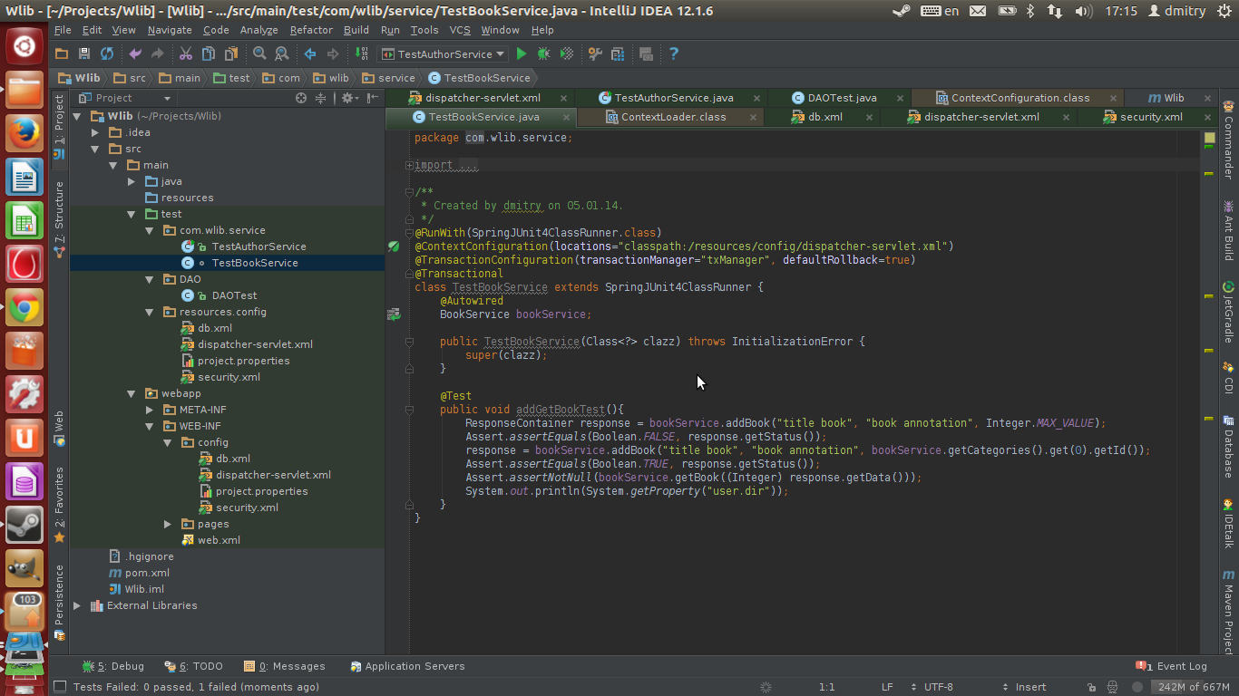Image resolution: width=1239 pixels, height=696 pixels.
Task: Open the VCS menu
Action: click(460, 30)
